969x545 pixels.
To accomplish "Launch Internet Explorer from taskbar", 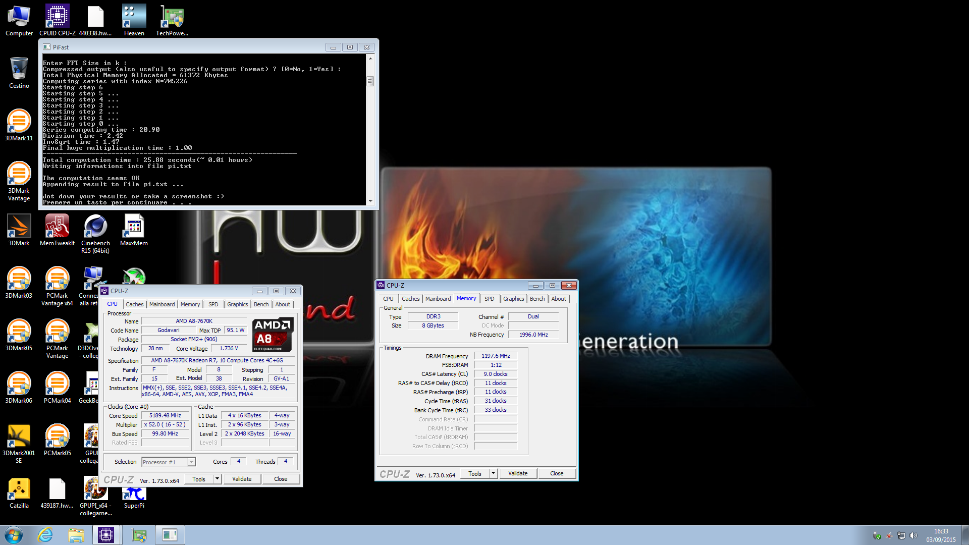I will point(45,535).
